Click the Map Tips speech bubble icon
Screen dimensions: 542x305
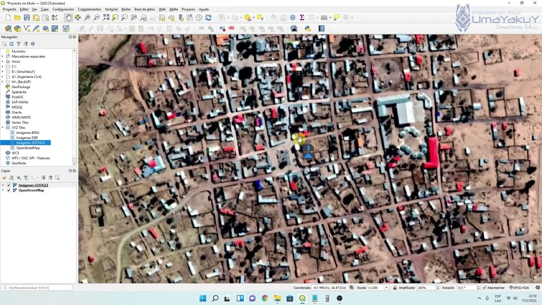pos(337,17)
